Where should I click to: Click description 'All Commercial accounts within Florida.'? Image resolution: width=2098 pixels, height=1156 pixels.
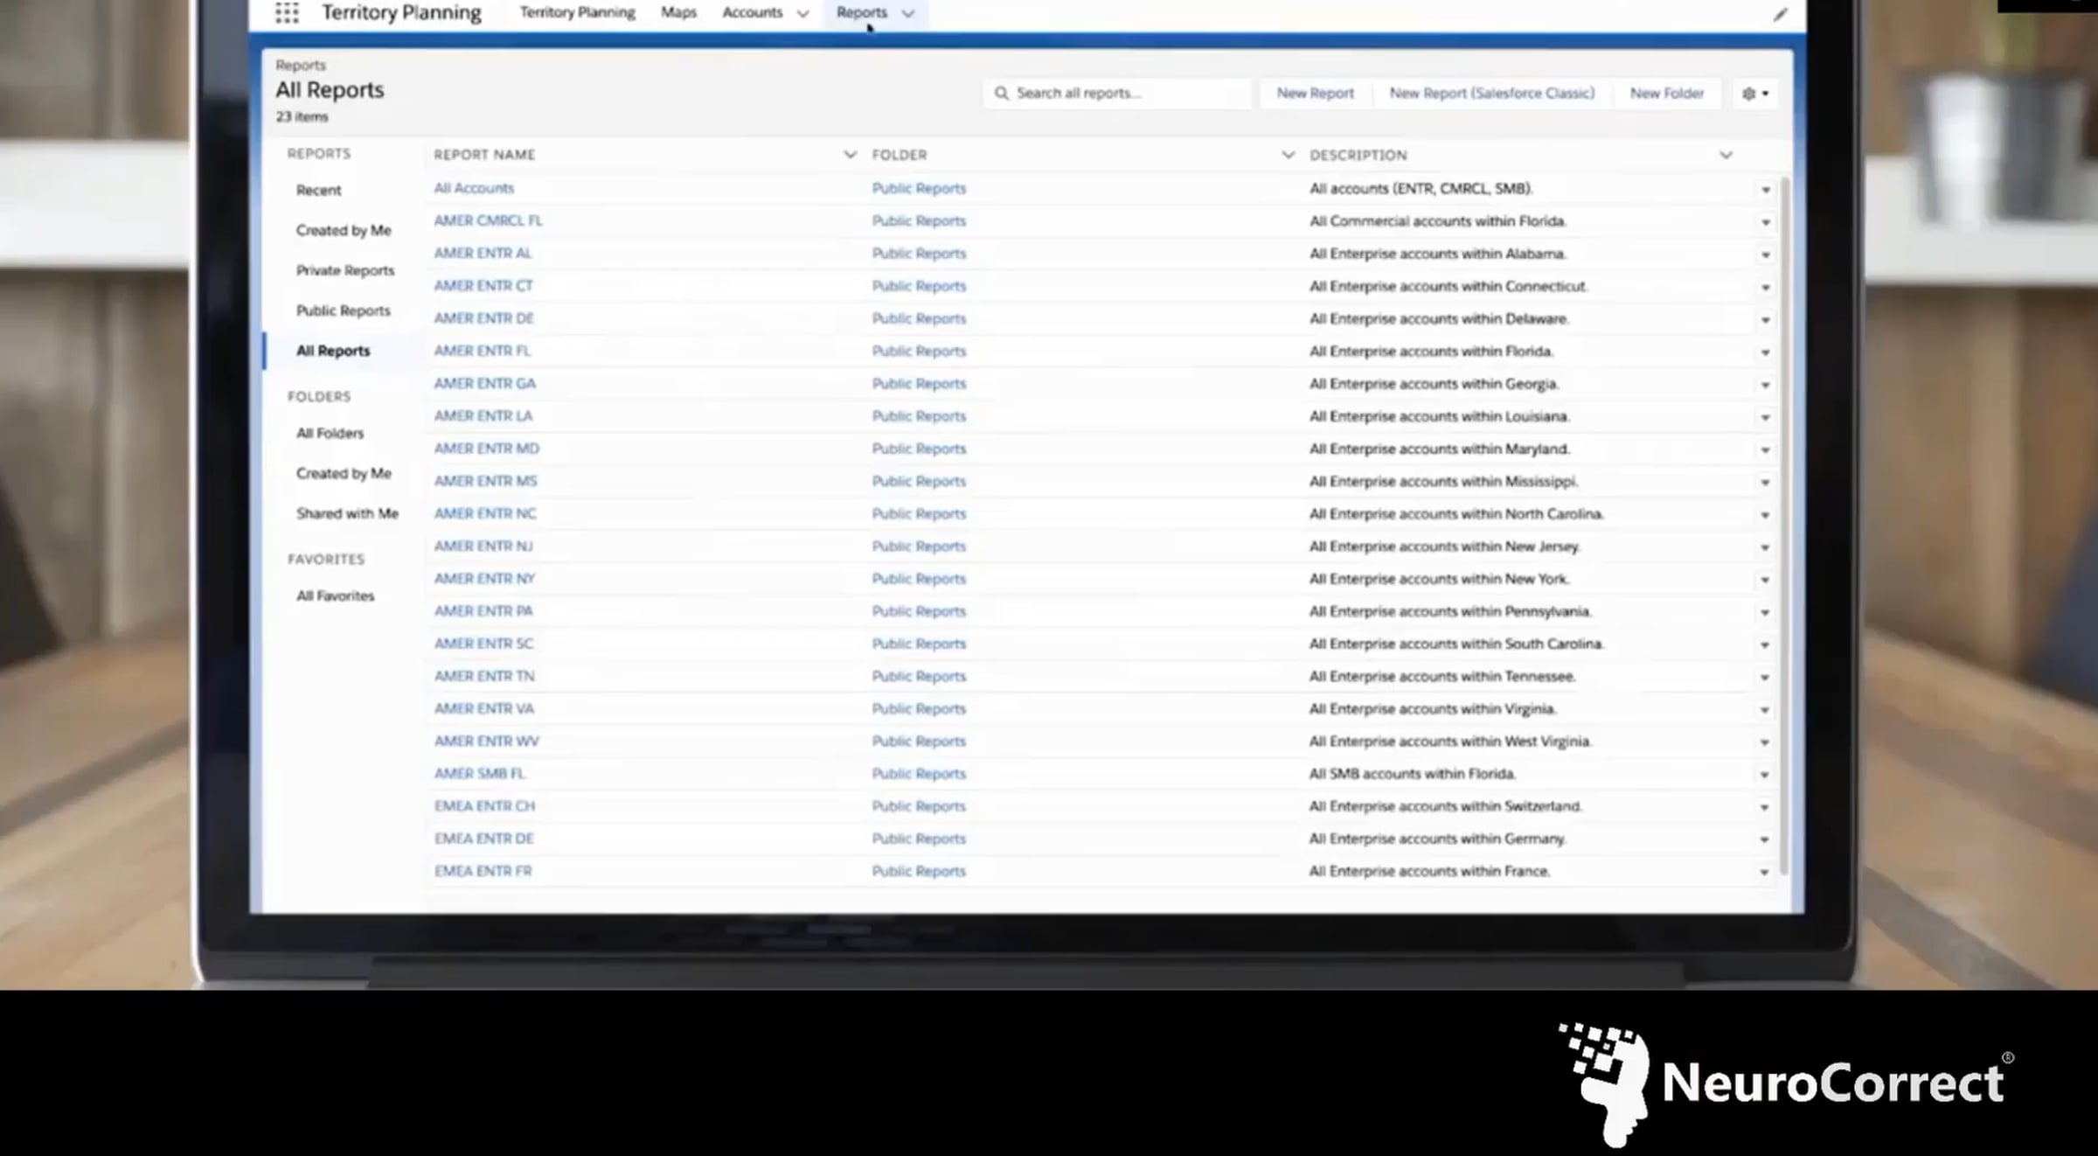click(x=1437, y=220)
